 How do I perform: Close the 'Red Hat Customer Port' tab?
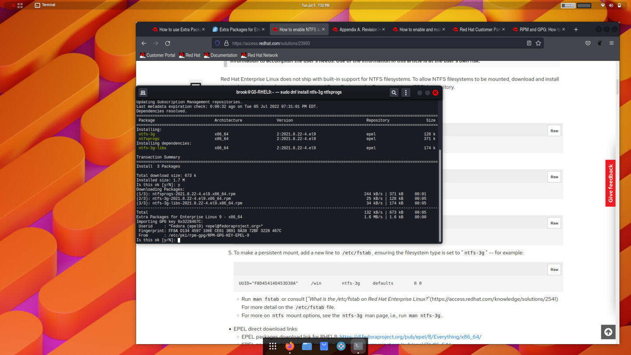(x=503, y=29)
